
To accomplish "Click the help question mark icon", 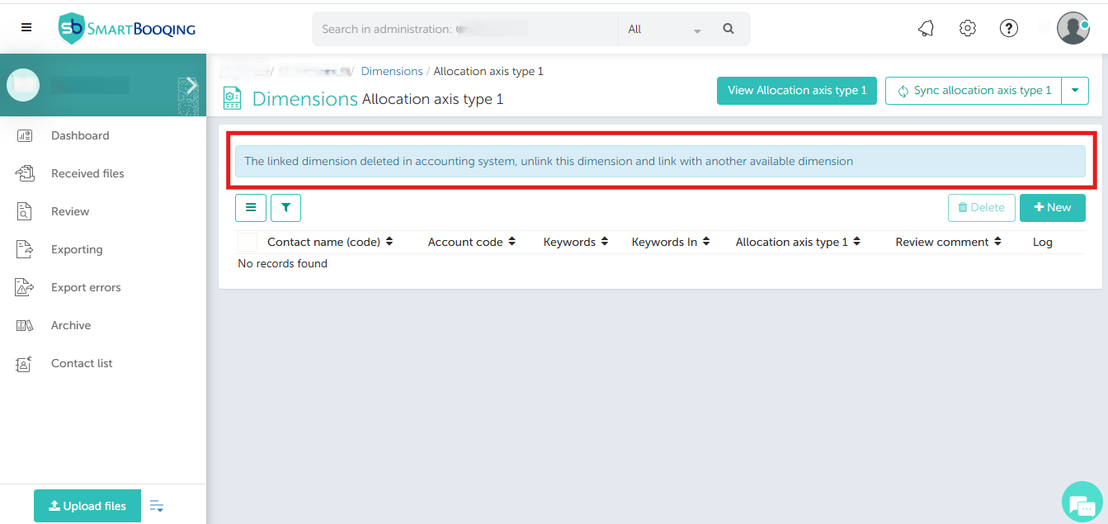I will tap(1008, 29).
